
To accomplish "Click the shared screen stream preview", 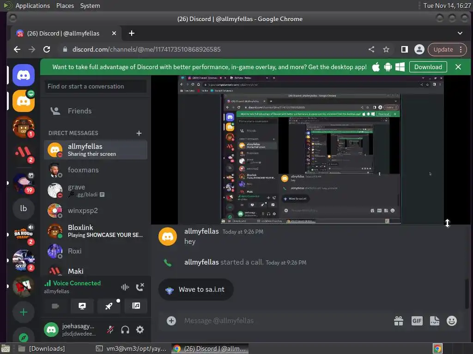I will click(311, 150).
